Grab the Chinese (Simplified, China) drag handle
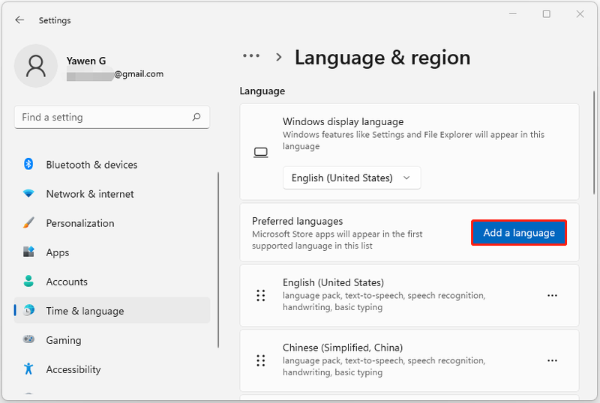Image resolution: width=600 pixels, height=403 pixels. pyautogui.click(x=261, y=360)
